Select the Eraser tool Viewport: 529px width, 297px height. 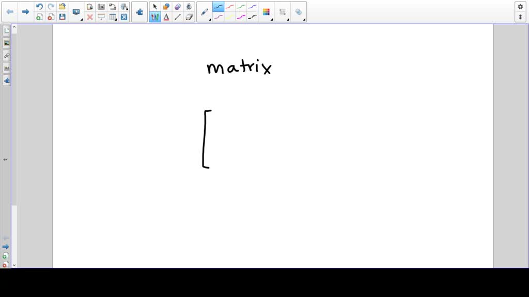(189, 17)
